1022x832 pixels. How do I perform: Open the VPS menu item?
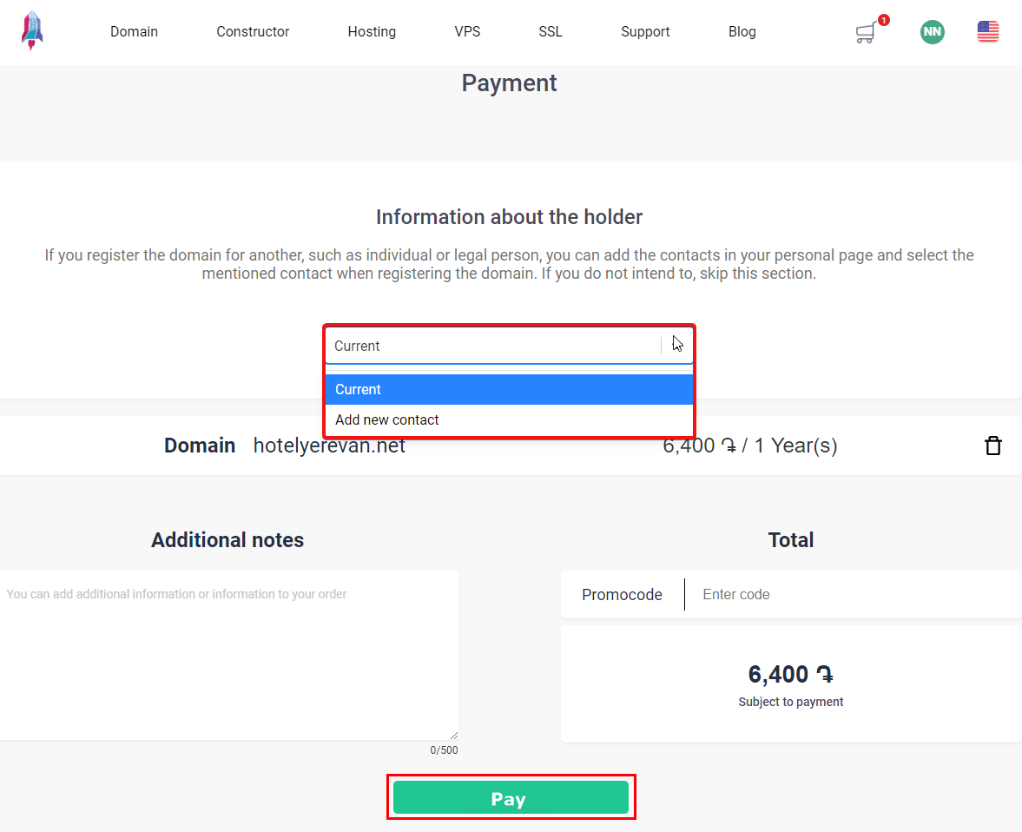467,31
